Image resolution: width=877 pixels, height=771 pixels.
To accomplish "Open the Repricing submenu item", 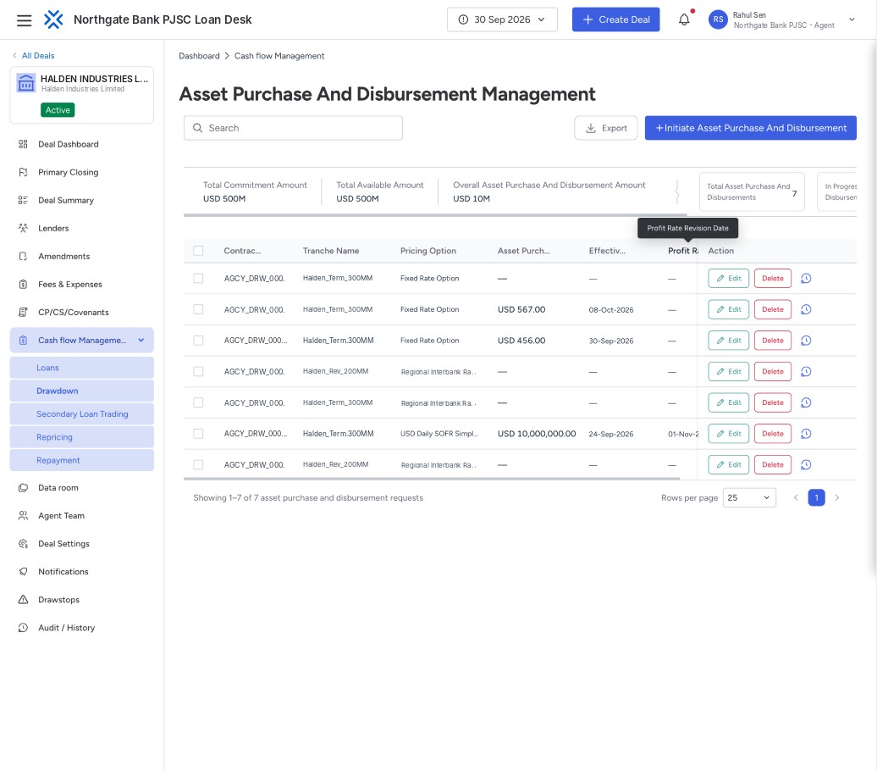I will [81, 437].
